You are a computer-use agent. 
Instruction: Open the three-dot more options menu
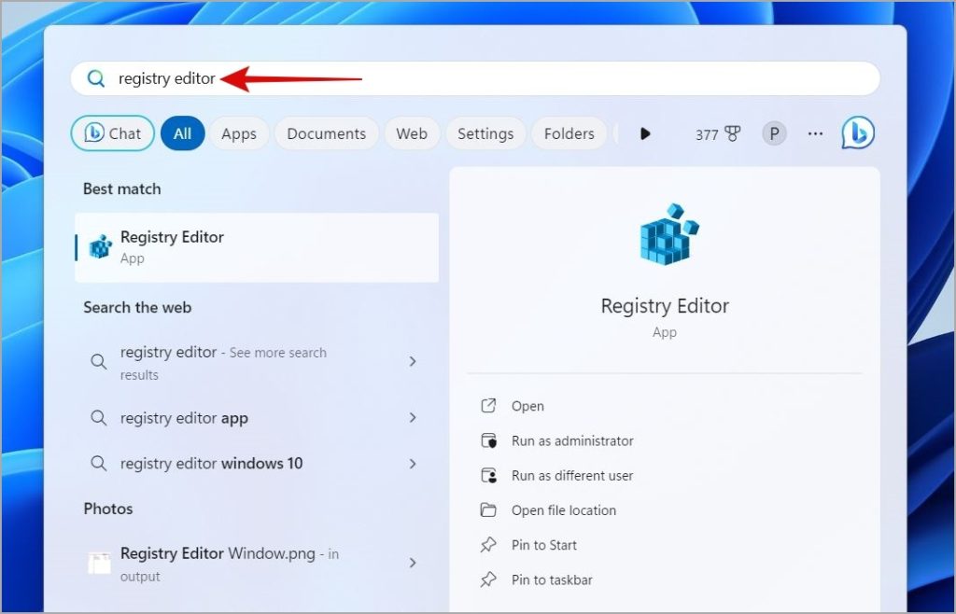(x=815, y=133)
